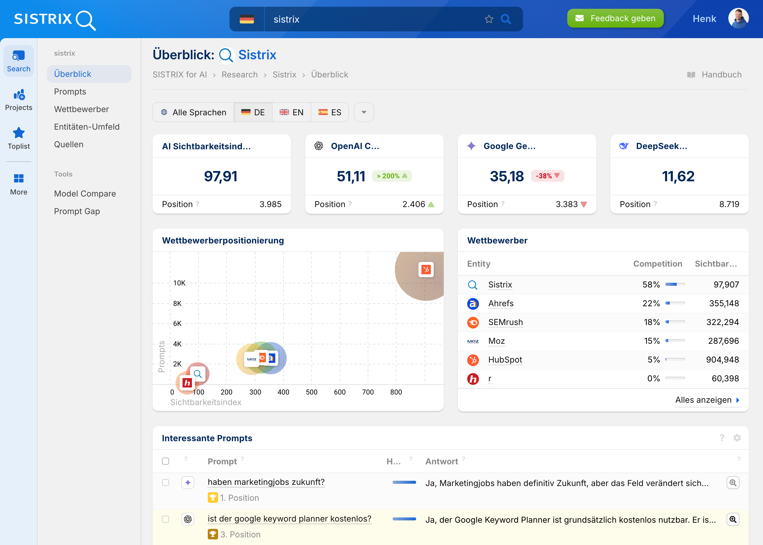Viewport: 763px width, 545px height.
Task: Open the Ahrefs competitor entry icon
Action: click(473, 303)
